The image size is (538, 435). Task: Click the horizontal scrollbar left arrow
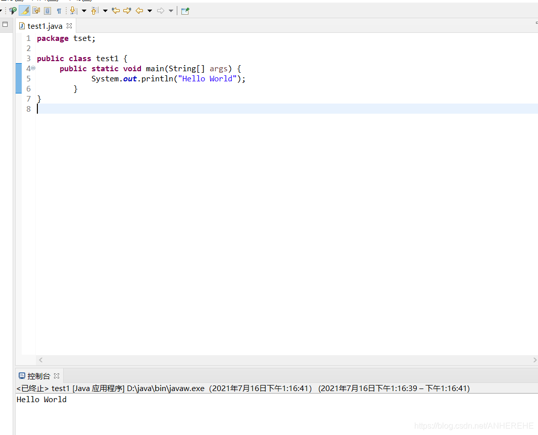click(40, 360)
